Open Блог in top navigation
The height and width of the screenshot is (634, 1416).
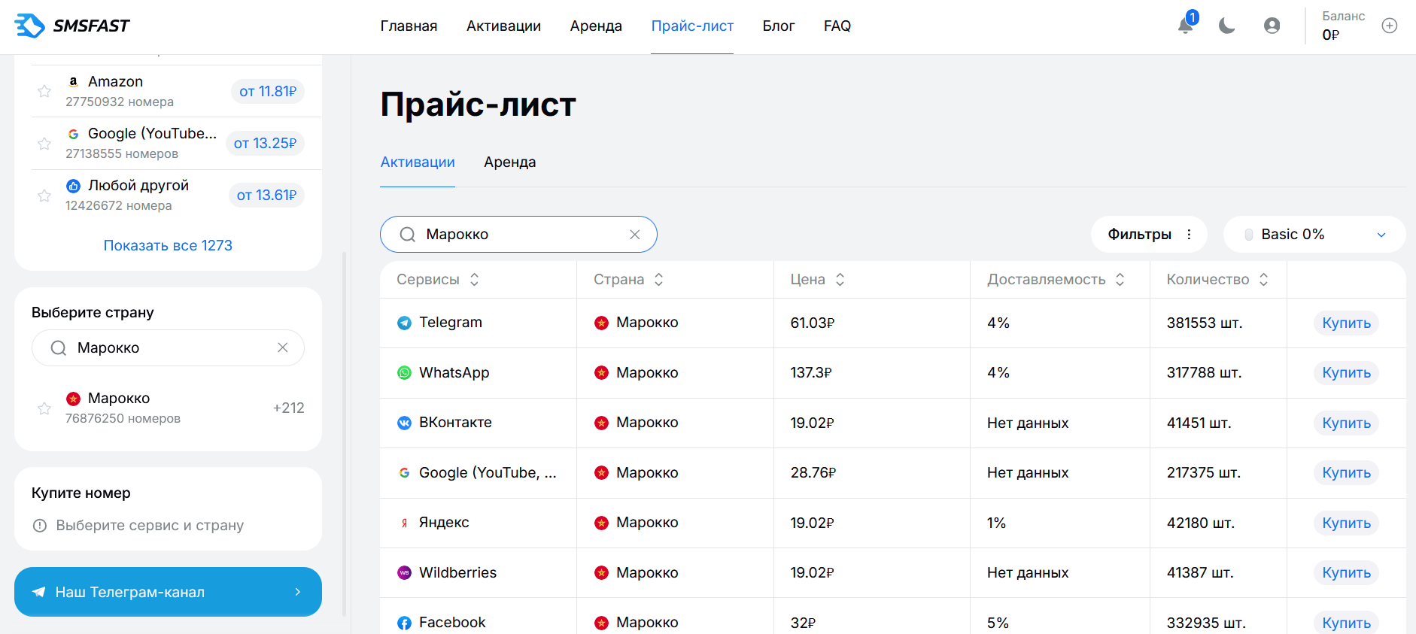[x=779, y=26]
